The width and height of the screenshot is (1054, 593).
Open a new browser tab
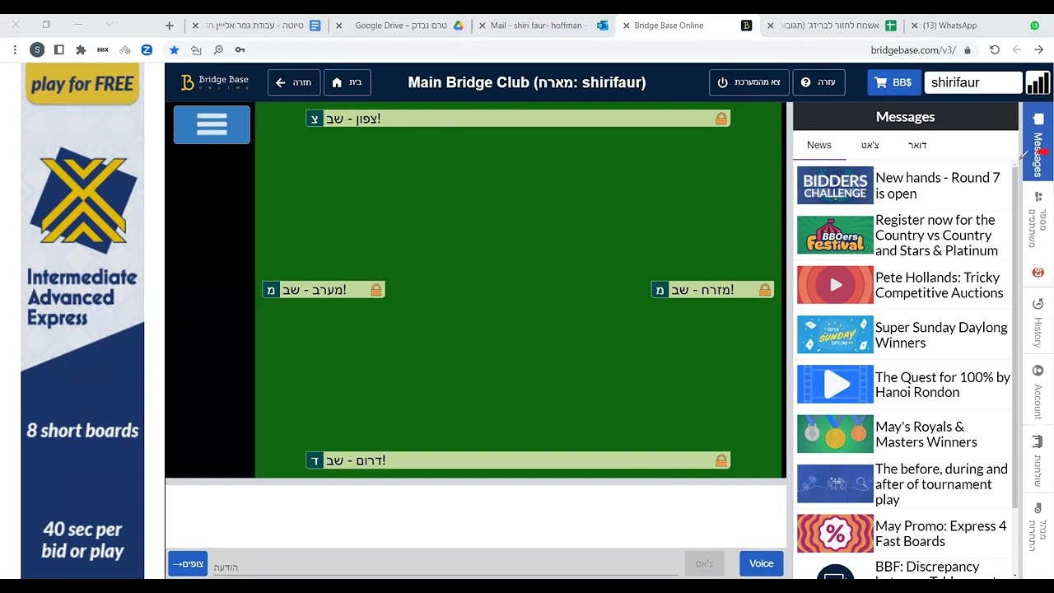click(170, 26)
